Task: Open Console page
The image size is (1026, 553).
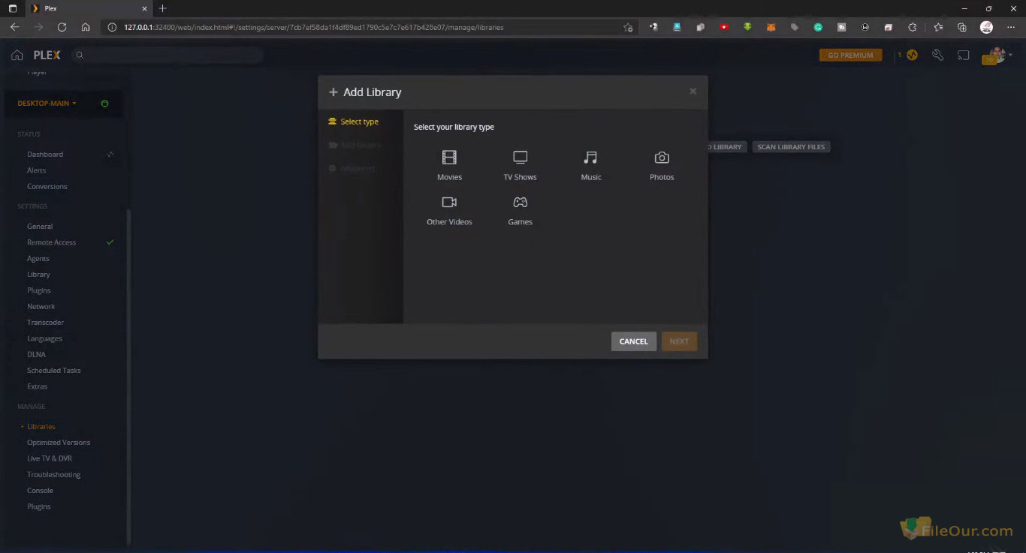Action: point(40,491)
